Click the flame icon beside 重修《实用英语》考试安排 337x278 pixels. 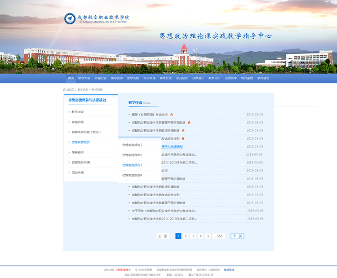[x=171, y=115]
